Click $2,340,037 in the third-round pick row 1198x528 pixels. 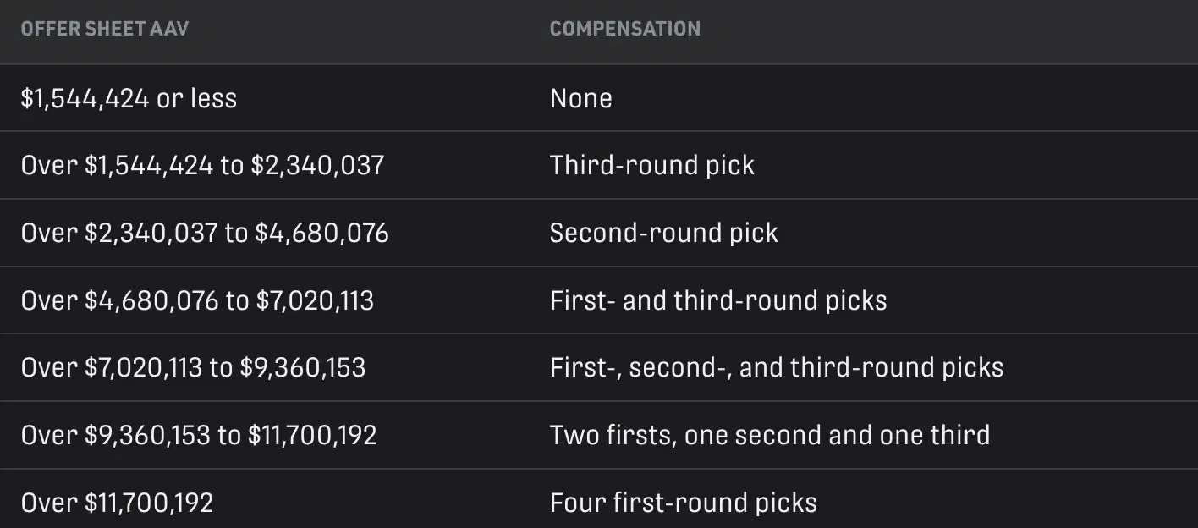pyautogui.click(x=317, y=165)
